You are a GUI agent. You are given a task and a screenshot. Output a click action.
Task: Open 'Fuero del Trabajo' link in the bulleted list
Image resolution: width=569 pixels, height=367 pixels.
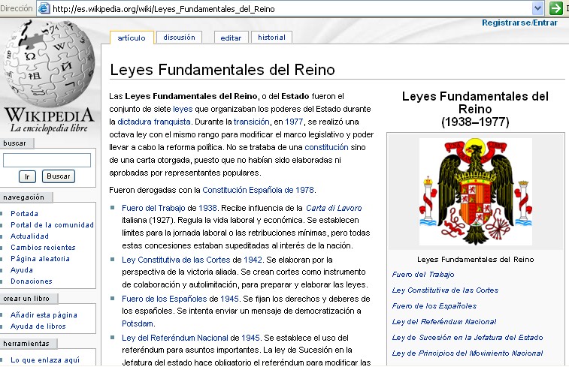[153, 208]
